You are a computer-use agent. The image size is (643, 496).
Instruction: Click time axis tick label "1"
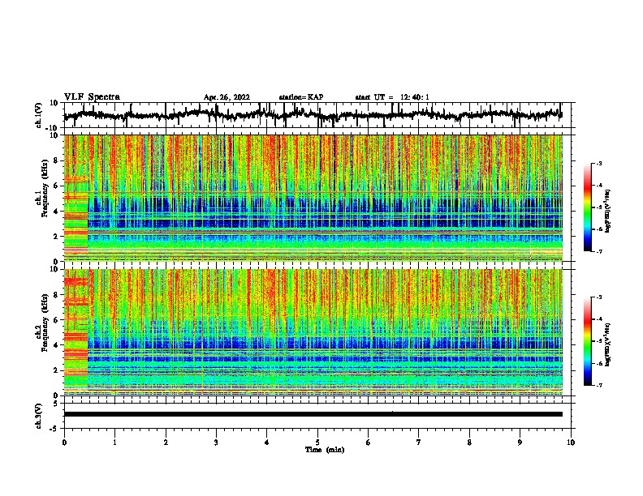click(x=114, y=443)
